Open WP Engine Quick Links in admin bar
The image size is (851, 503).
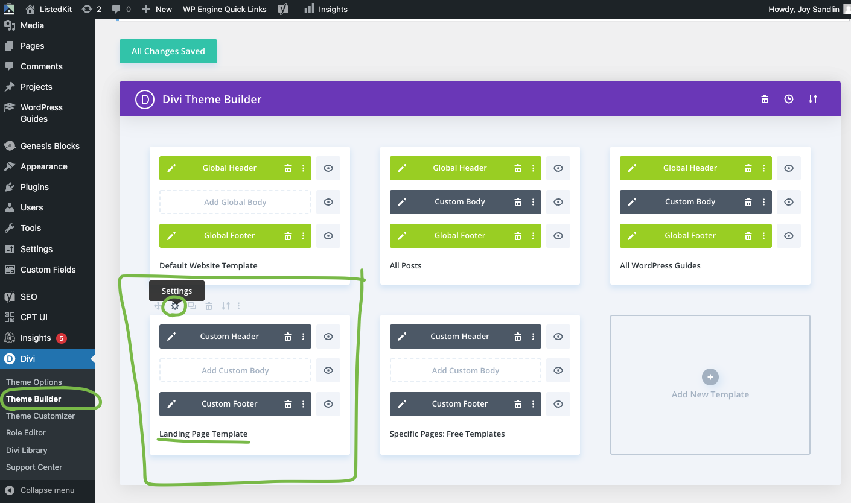click(x=225, y=9)
